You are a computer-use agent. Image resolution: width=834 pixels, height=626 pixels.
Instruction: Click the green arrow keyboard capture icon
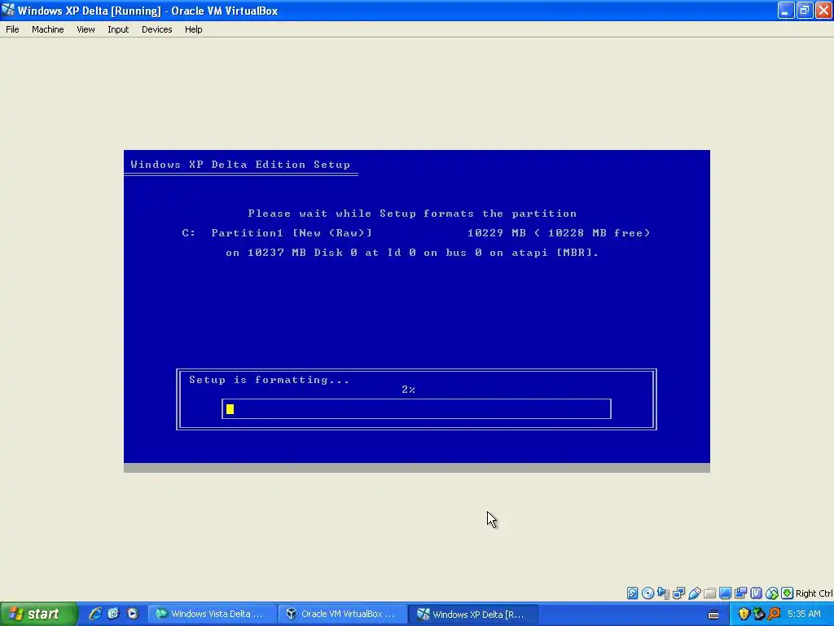[x=788, y=593]
